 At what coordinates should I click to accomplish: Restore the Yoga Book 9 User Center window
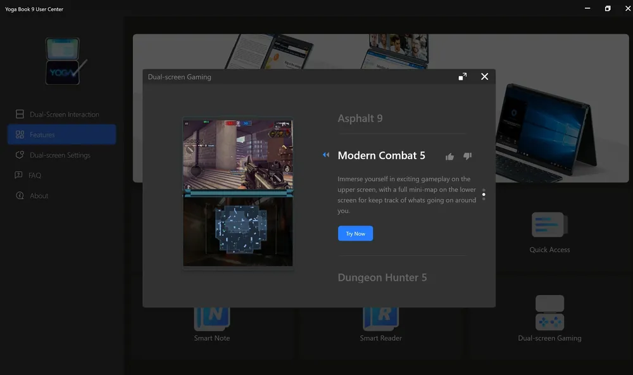(x=608, y=8)
